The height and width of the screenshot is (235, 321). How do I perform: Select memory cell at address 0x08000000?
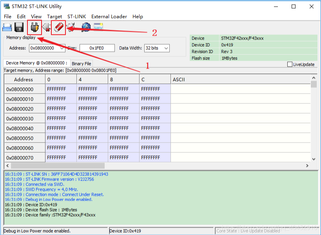point(61,89)
